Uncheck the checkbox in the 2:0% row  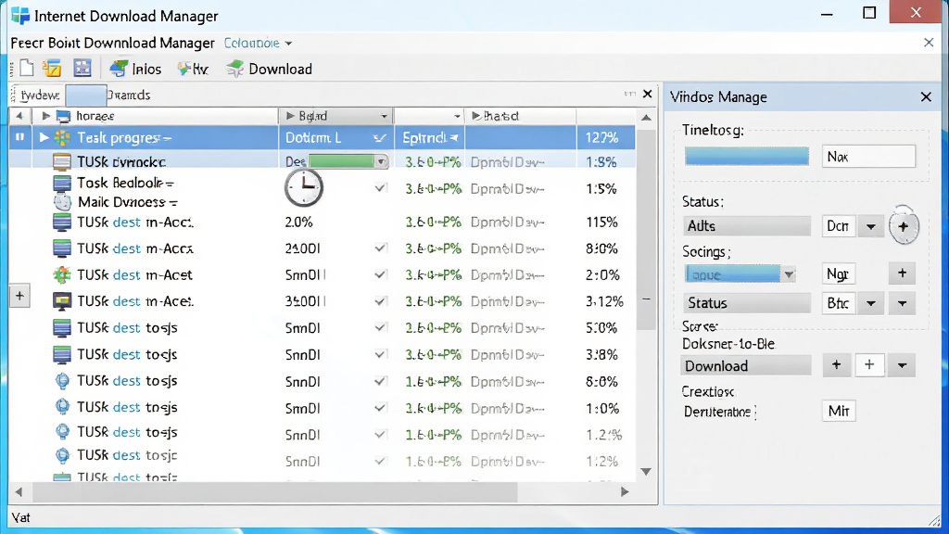(x=380, y=274)
